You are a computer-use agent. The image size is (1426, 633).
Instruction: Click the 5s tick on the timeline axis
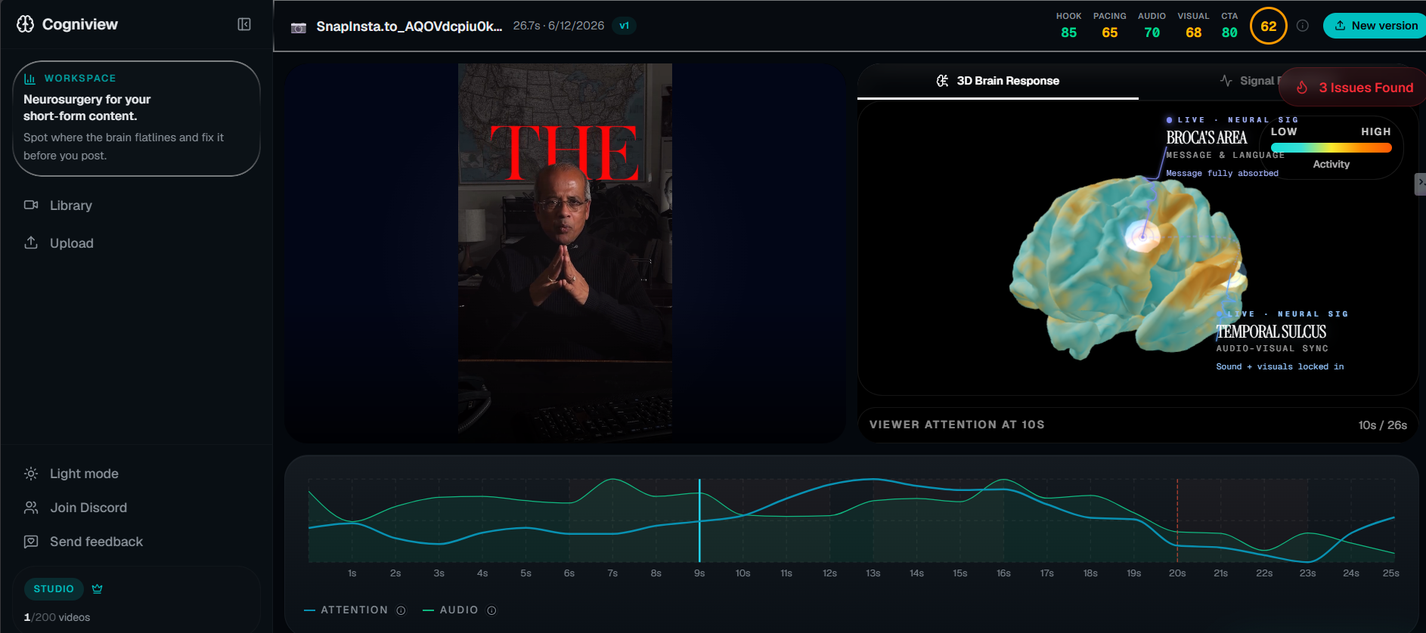[525, 573]
